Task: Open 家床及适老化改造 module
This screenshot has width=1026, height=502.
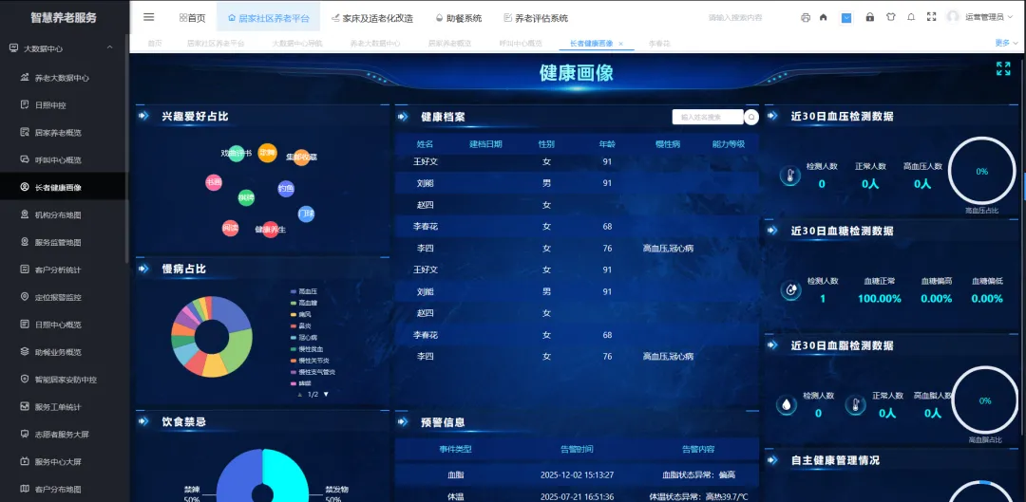Action: (372, 18)
